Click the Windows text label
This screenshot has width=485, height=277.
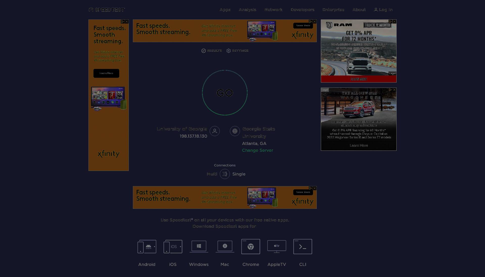[x=199, y=264]
